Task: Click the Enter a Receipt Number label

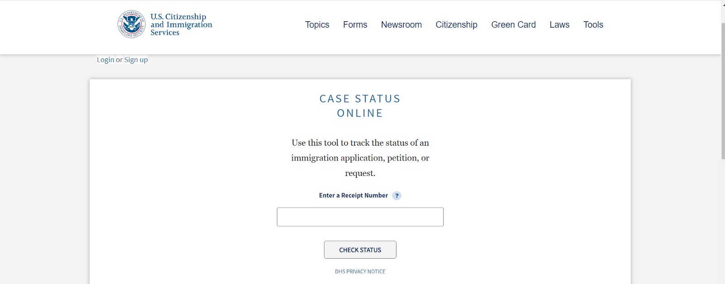Action: (x=353, y=195)
